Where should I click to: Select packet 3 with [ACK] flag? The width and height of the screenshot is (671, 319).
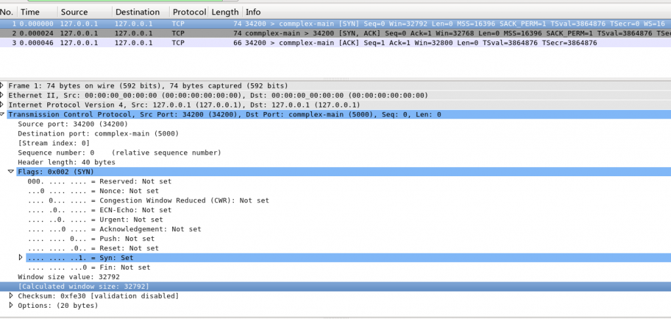coord(335,43)
